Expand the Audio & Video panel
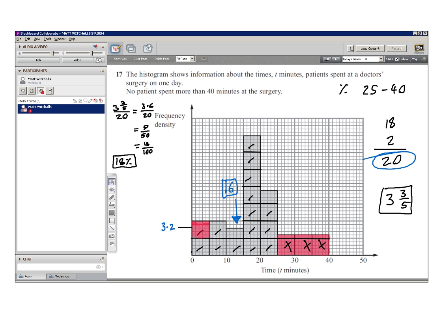Viewport: 443px width, 313px height. (x=19, y=47)
